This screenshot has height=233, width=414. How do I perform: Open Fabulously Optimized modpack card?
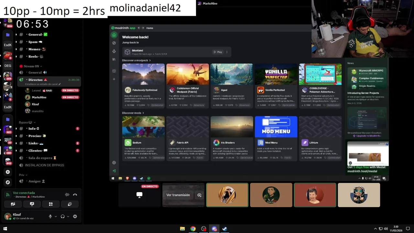(x=143, y=86)
